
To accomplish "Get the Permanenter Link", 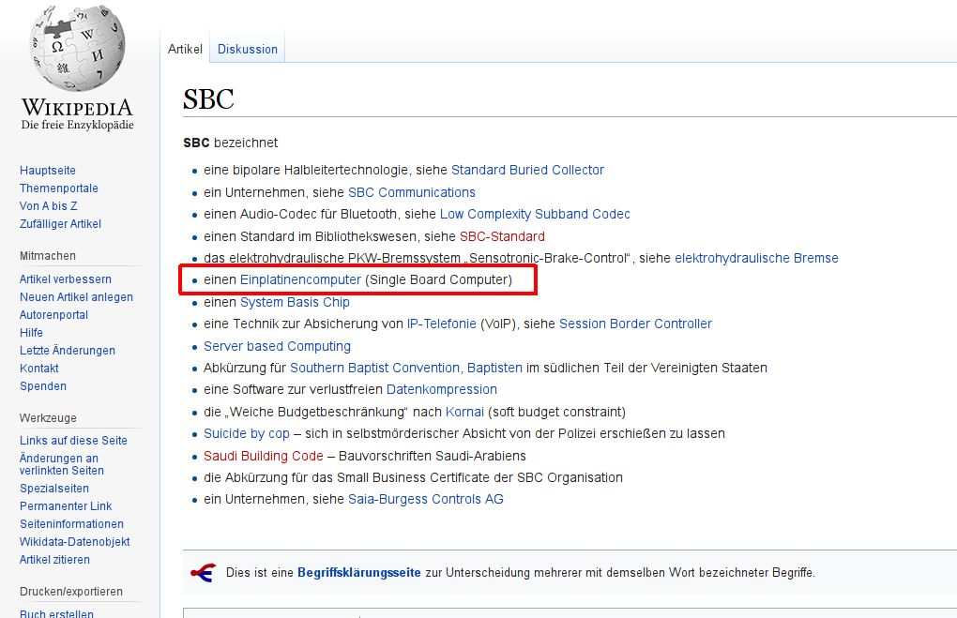I will click(66, 505).
